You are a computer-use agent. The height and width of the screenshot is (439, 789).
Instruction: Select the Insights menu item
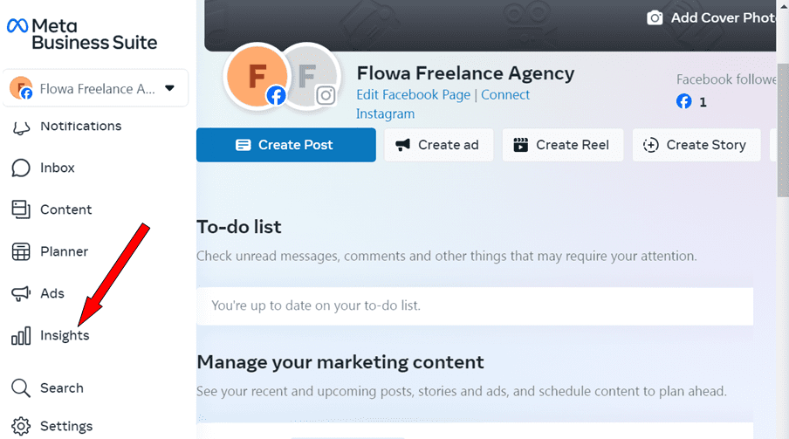65,335
